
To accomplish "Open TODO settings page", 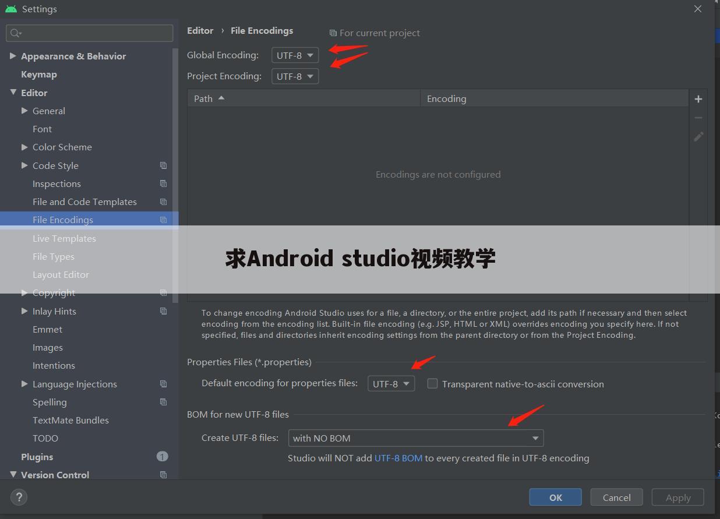I will tap(45, 438).
